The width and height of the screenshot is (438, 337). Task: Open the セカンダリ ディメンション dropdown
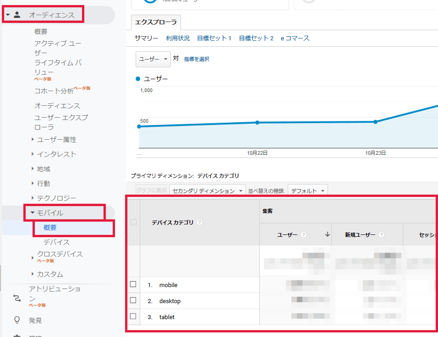(207, 190)
